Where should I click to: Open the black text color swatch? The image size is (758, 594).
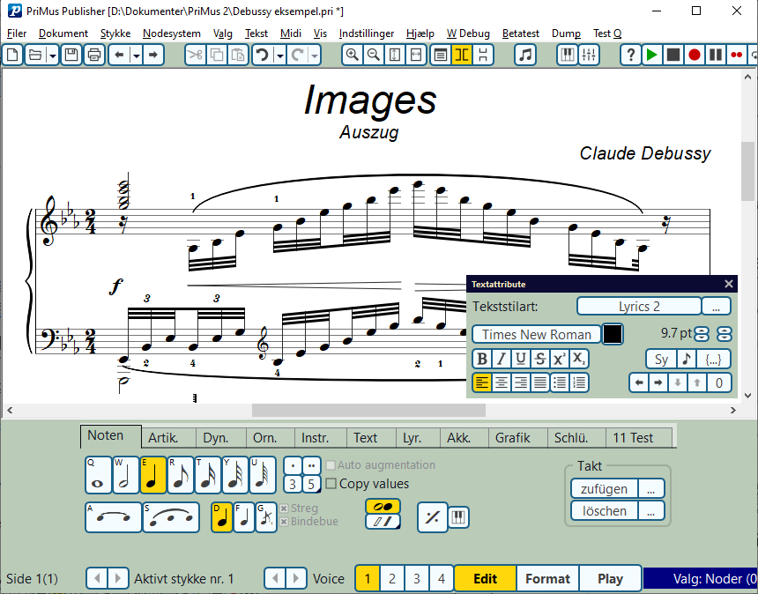coord(613,335)
